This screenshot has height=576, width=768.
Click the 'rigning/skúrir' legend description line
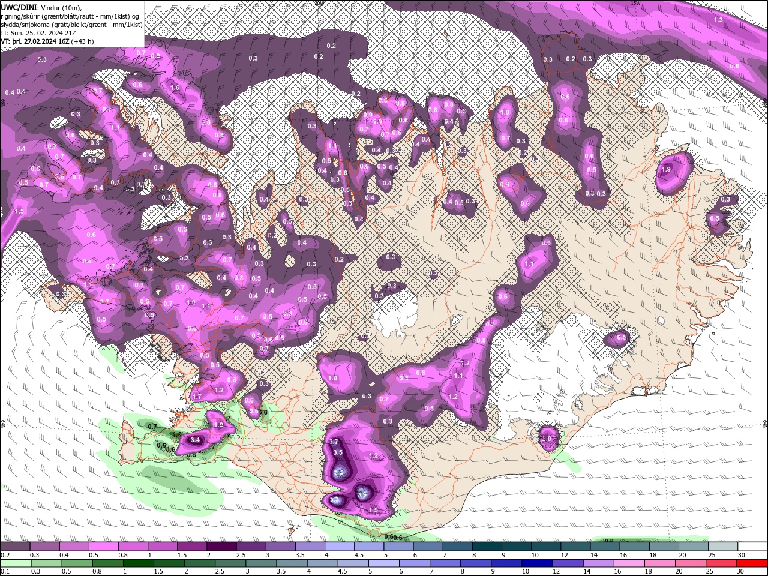(x=71, y=16)
